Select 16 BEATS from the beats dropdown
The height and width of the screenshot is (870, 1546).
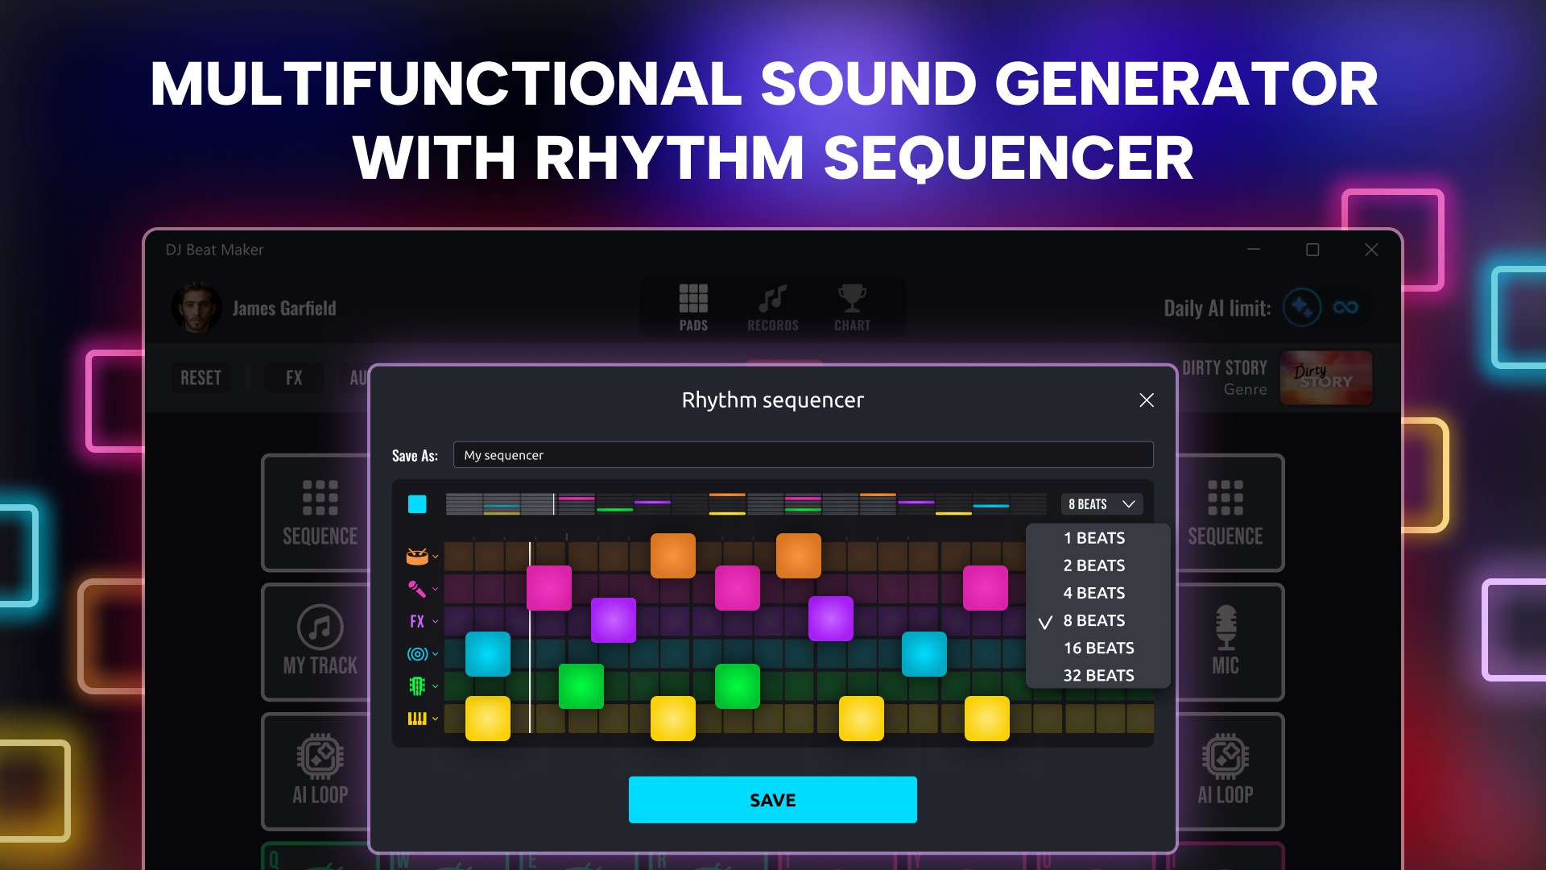click(x=1098, y=647)
